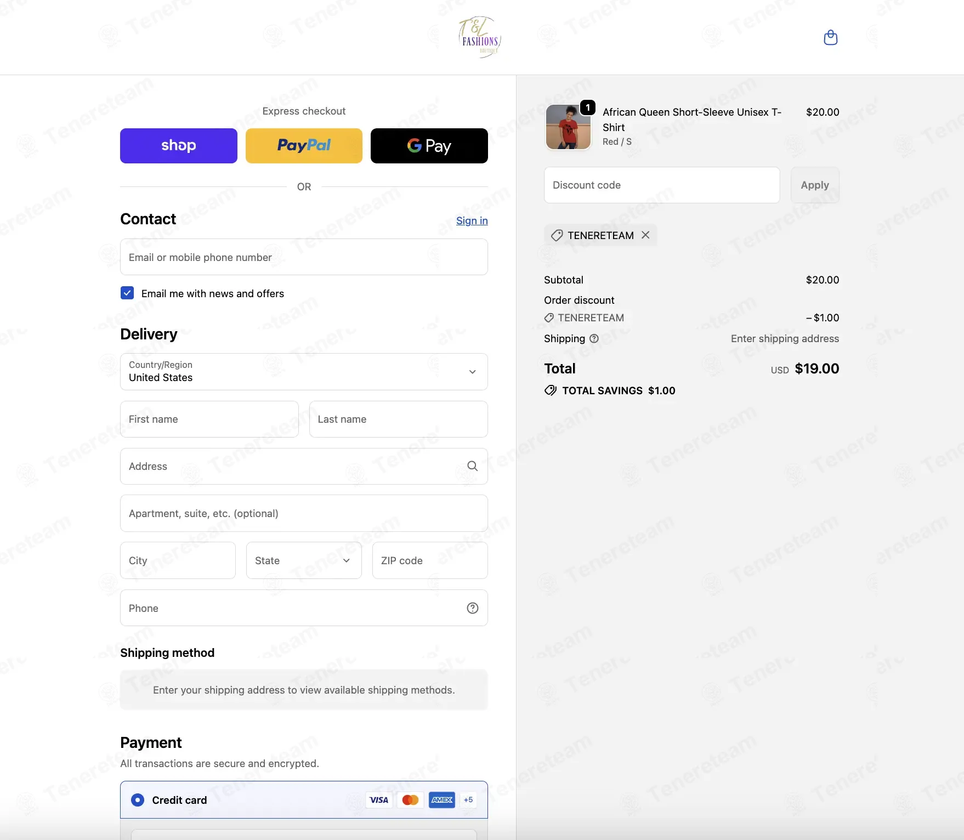Click the Shipping help question mark icon
Screen dimensions: 964x840
click(594, 339)
